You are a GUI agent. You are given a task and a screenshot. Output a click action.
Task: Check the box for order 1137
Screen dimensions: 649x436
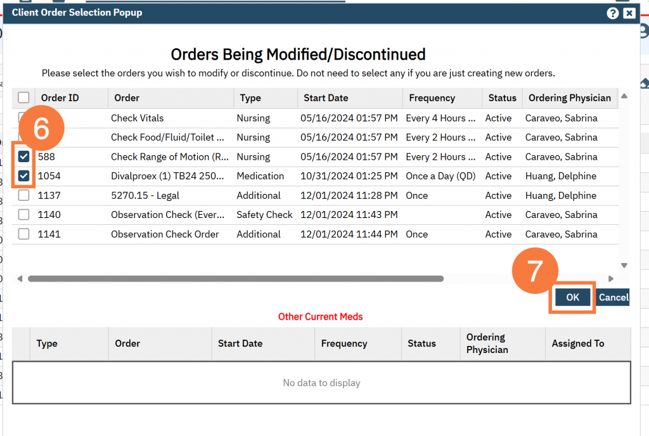point(23,196)
